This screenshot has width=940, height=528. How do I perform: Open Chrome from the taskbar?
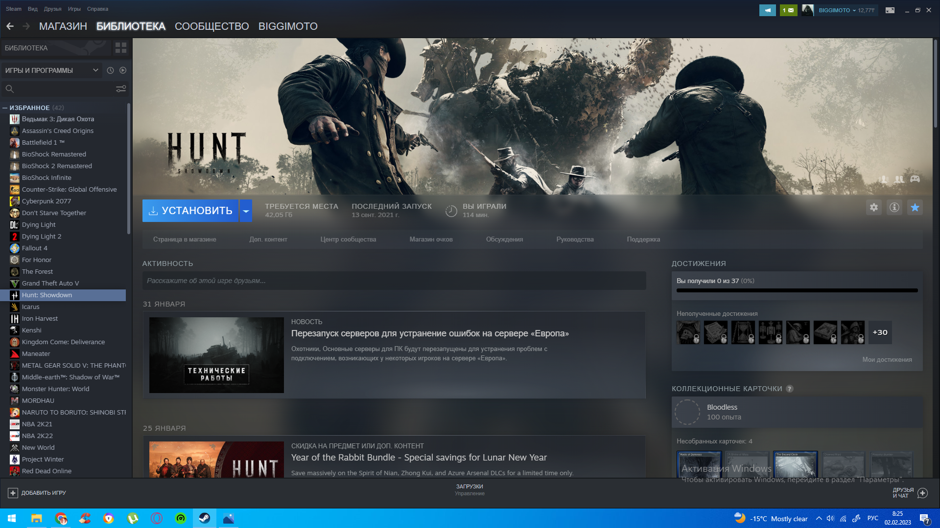[x=61, y=518]
